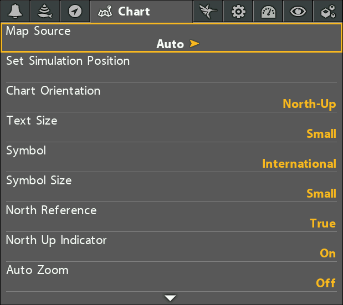Select the Chart tab

click(x=141, y=11)
